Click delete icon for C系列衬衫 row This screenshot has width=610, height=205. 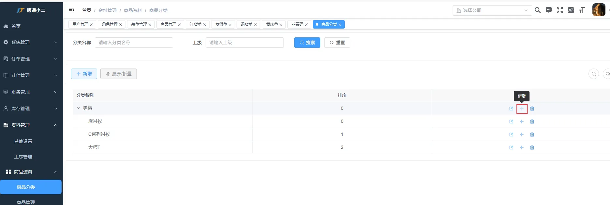[532, 135]
